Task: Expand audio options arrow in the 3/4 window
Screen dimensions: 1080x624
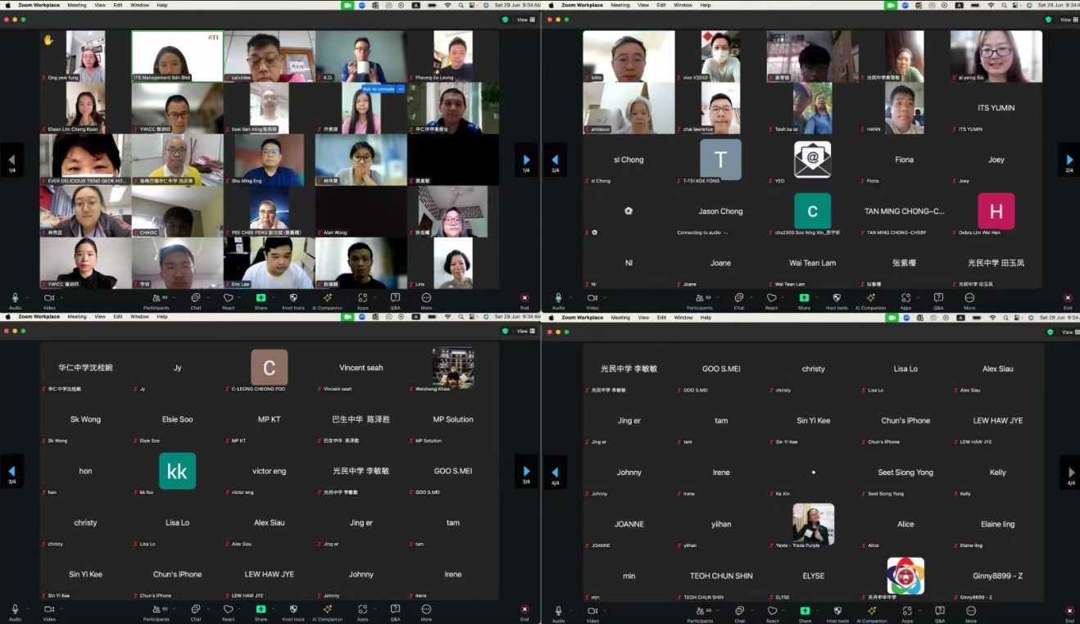Action: pyautogui.click(x=27, y=608)
